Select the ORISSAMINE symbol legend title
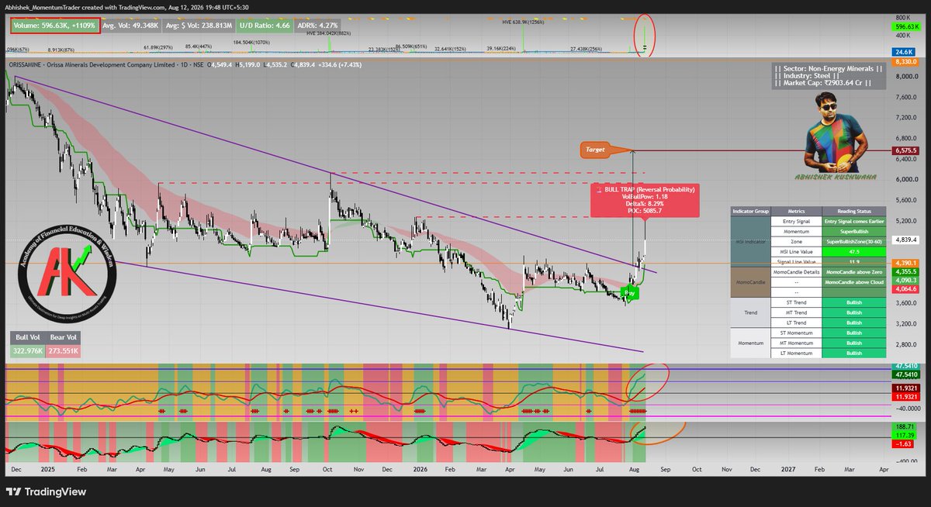 pyautogui.click(x=113, y=66)
